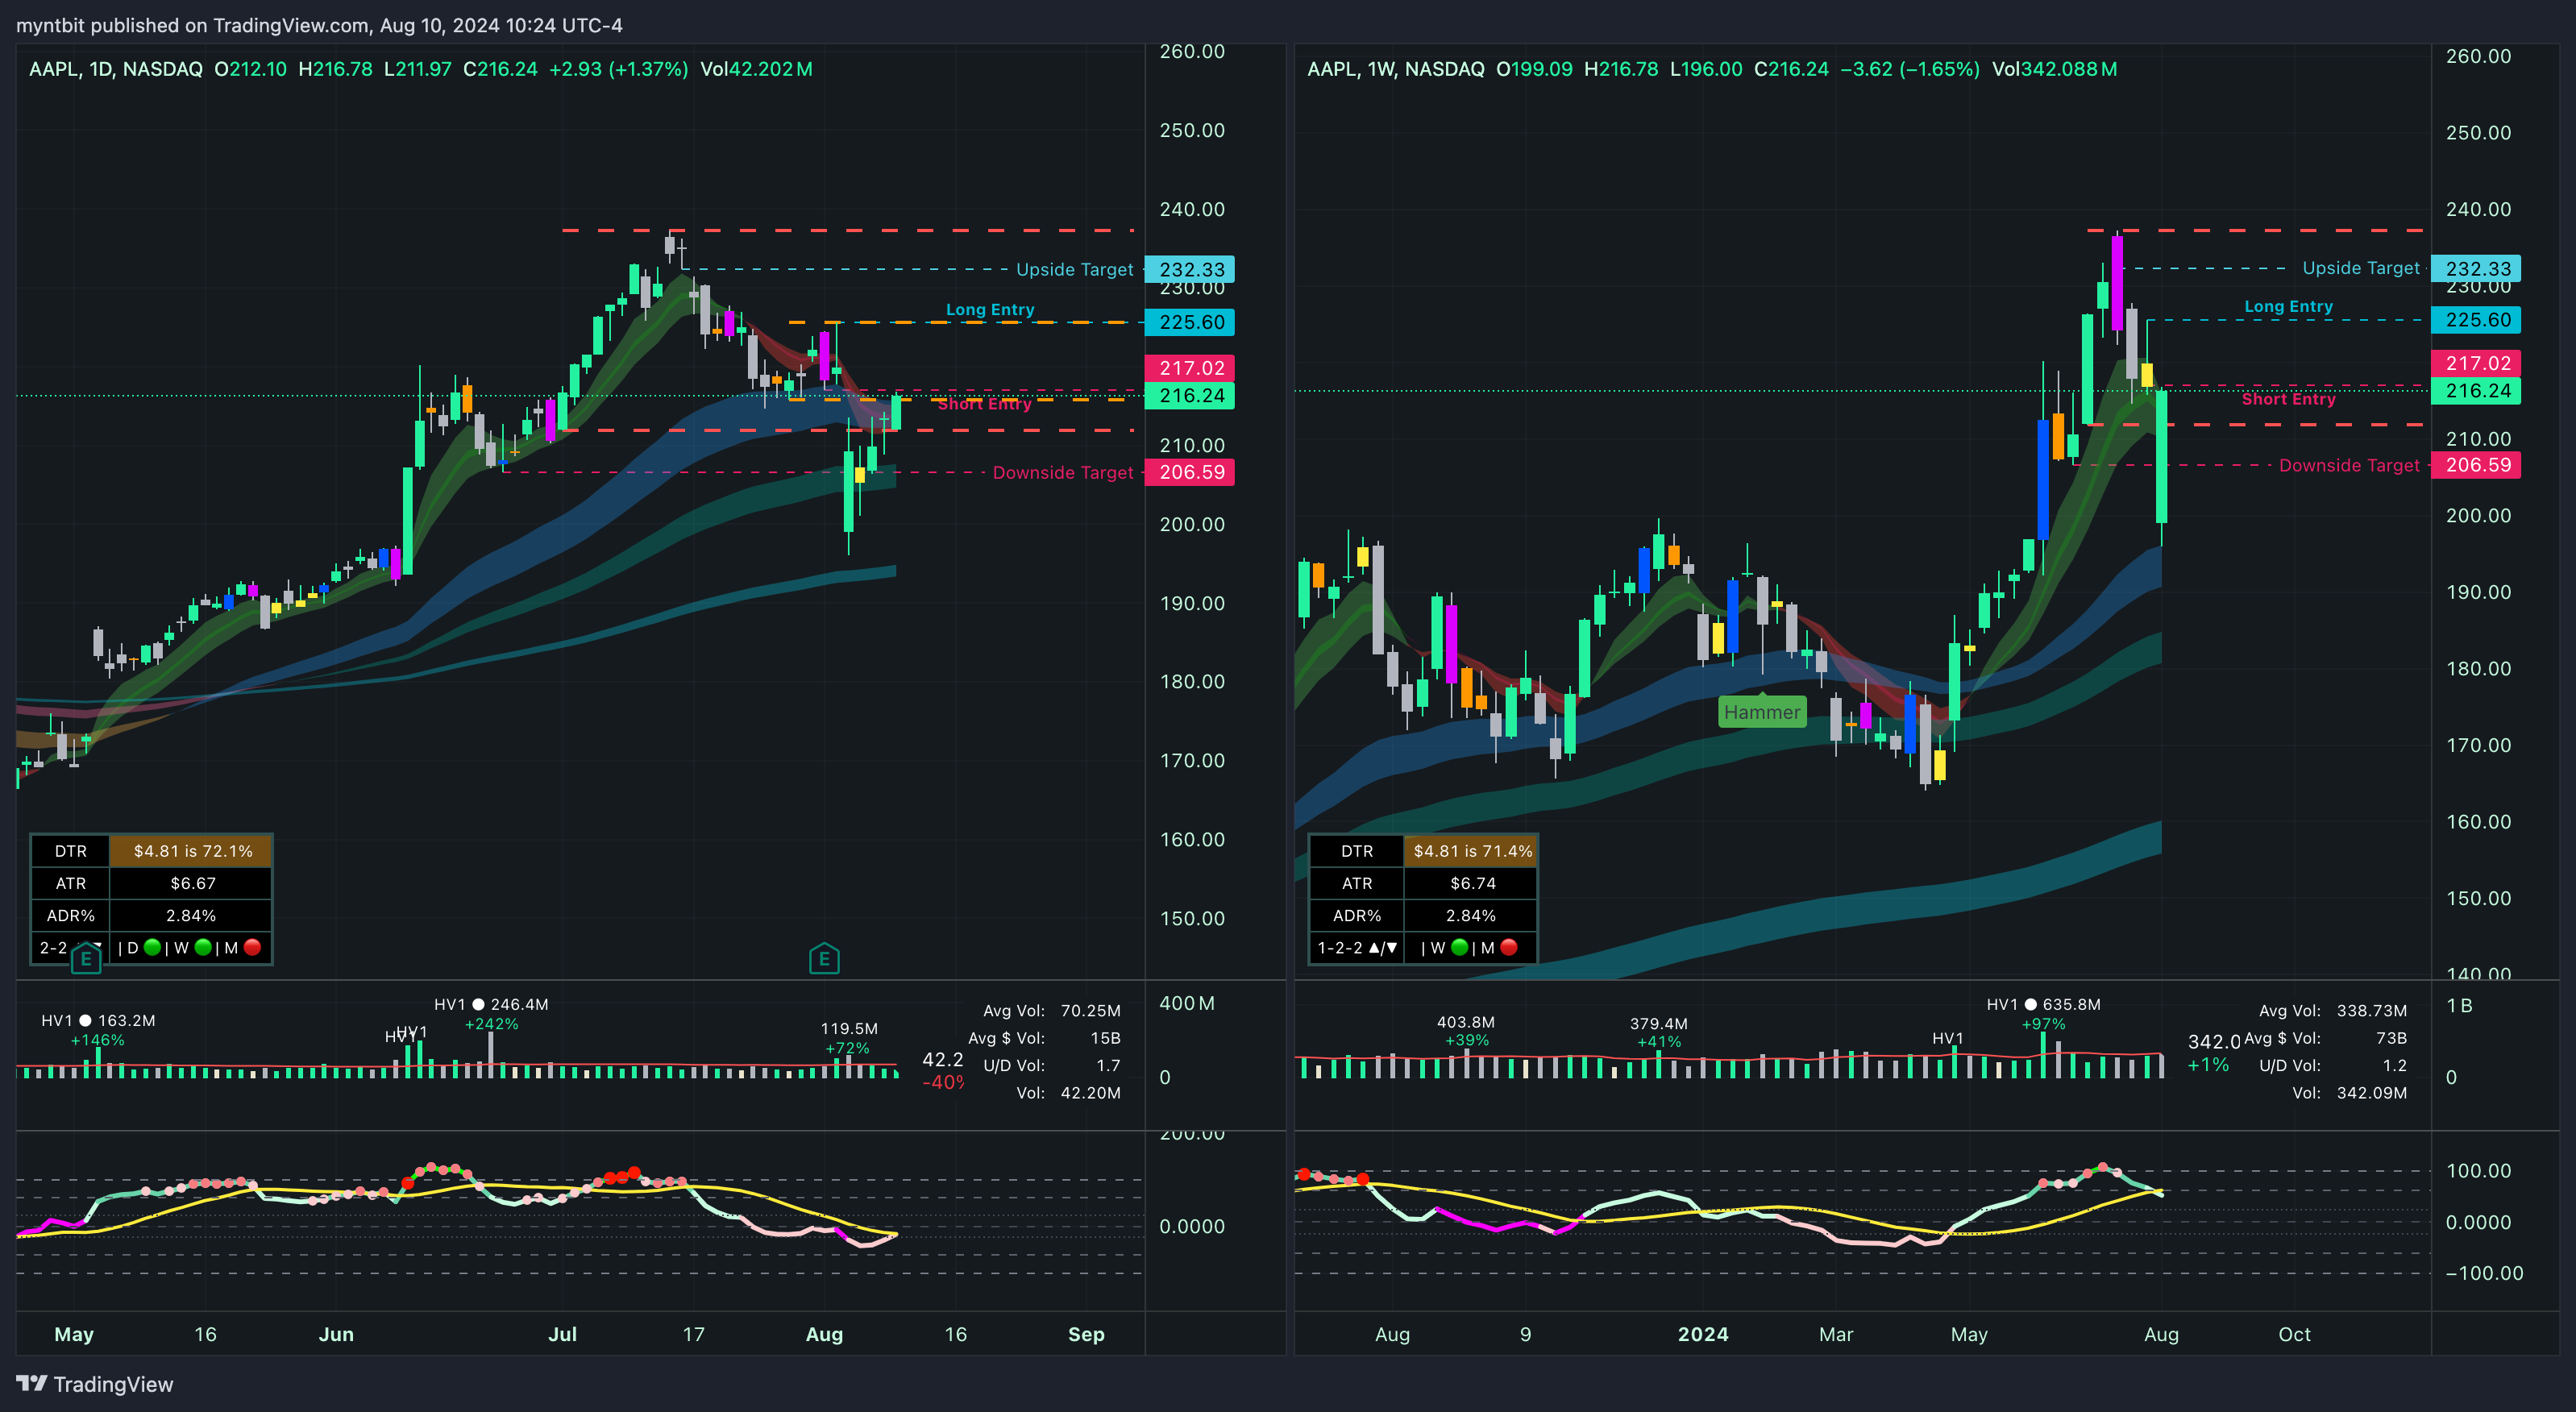Click the AAPL, 1W, NASDAQ chart title
The image size is (2576, 1412).
(x=1396, y=69)
